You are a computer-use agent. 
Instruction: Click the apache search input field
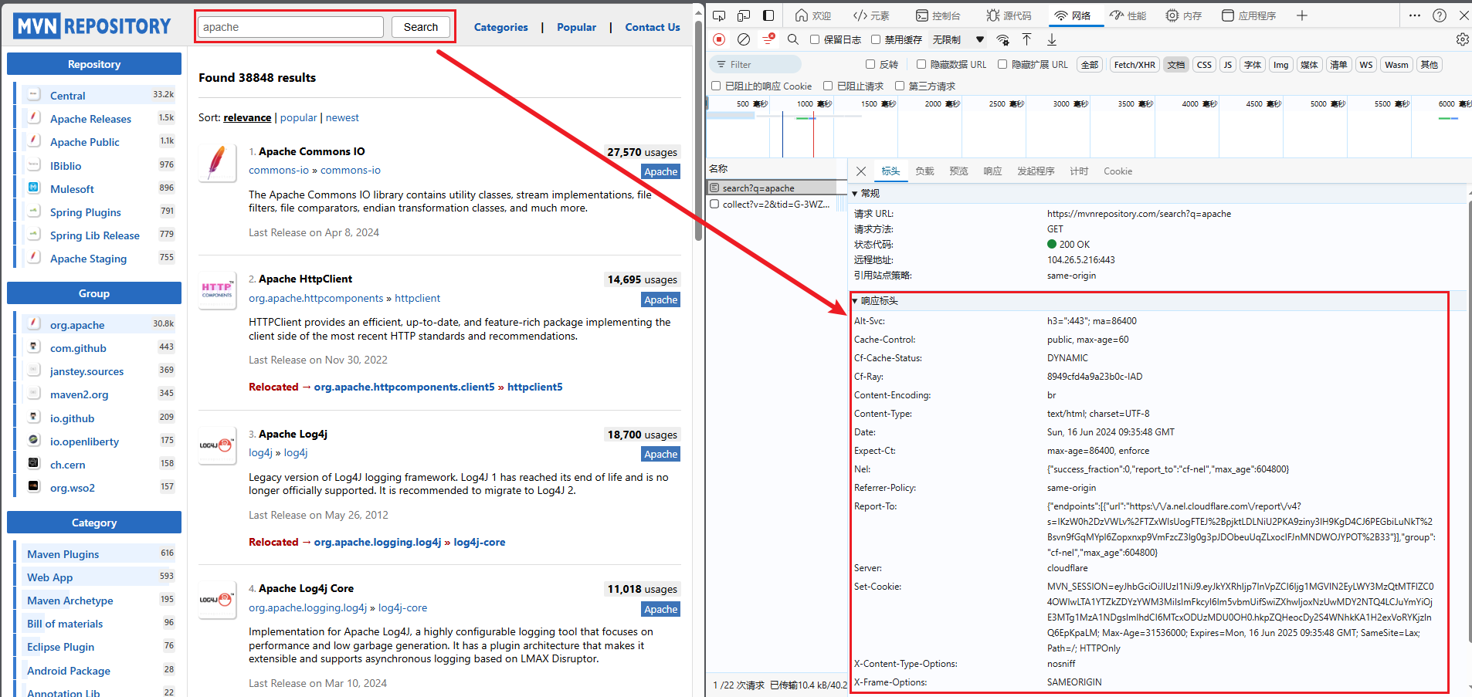(x=290, y=27)
